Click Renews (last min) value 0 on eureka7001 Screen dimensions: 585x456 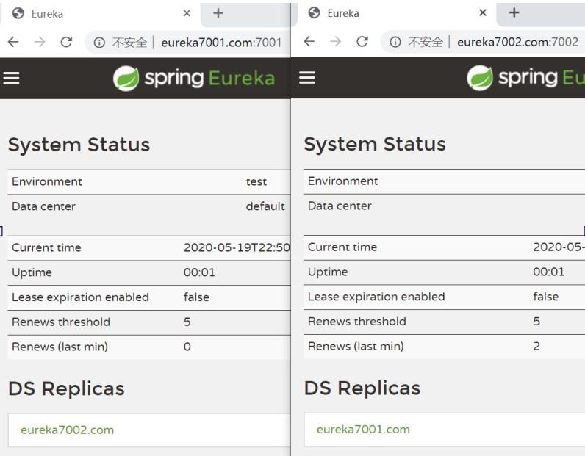coord(187,347)
